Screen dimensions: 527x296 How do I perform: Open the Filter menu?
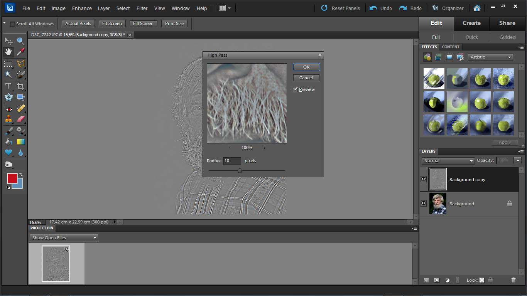tap(142, 8)
